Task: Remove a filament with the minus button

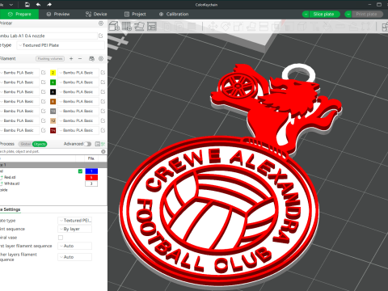Action: pos(80,58)
